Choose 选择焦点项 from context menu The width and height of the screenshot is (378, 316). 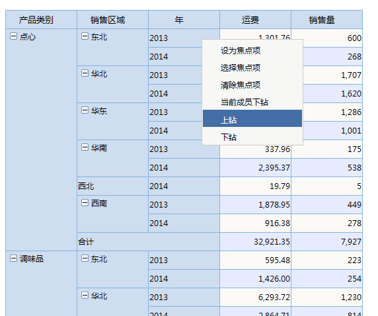click(x=252, y=68)
